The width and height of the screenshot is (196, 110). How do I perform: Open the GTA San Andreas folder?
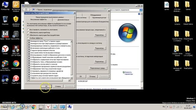pos(177,6)
